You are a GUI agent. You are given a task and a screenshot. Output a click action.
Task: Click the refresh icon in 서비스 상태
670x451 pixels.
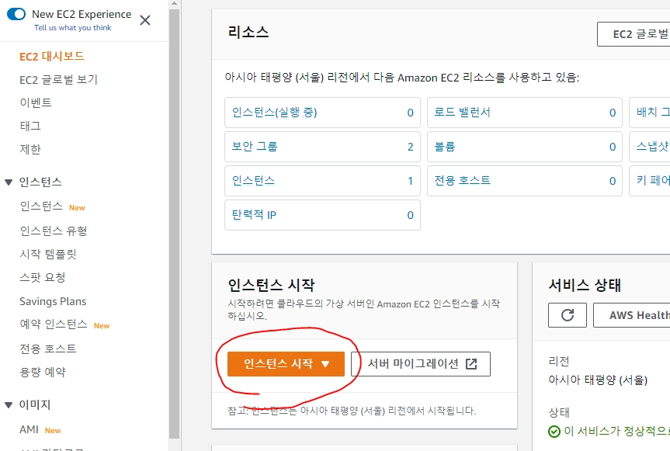[x=568, y=315]
